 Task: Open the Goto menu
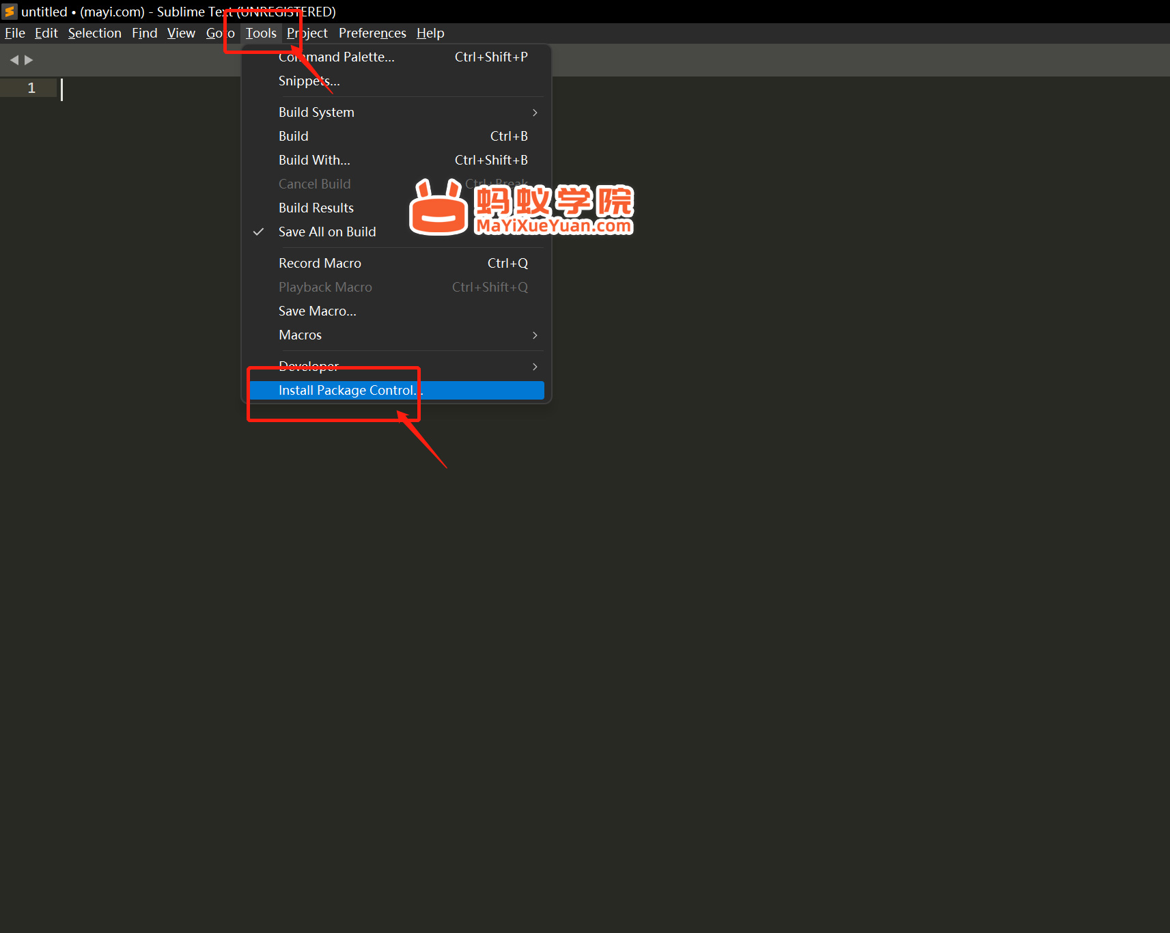click(220, 33)
